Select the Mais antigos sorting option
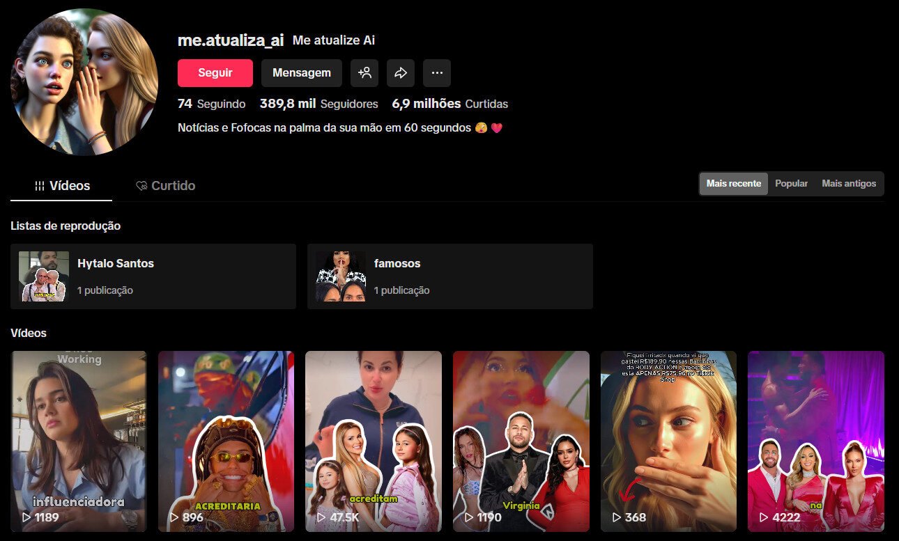Screen dimensions: 899x541 (x=849, y=183)
